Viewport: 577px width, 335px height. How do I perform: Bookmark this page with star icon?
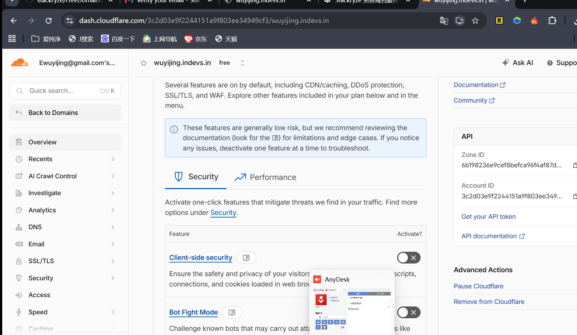tap(475, 21)
